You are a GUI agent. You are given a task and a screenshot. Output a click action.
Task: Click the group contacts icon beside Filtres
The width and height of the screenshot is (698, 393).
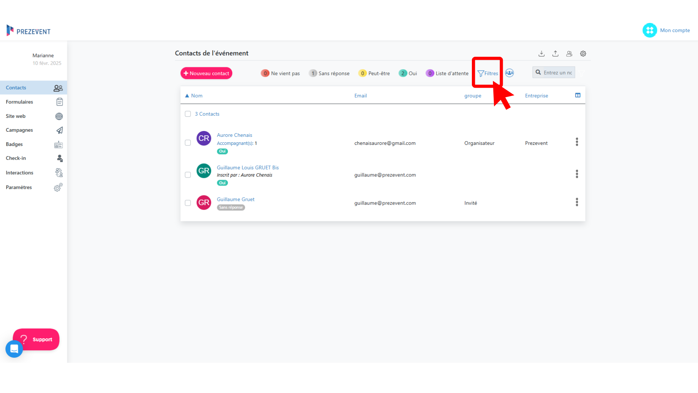click(509, 73)
